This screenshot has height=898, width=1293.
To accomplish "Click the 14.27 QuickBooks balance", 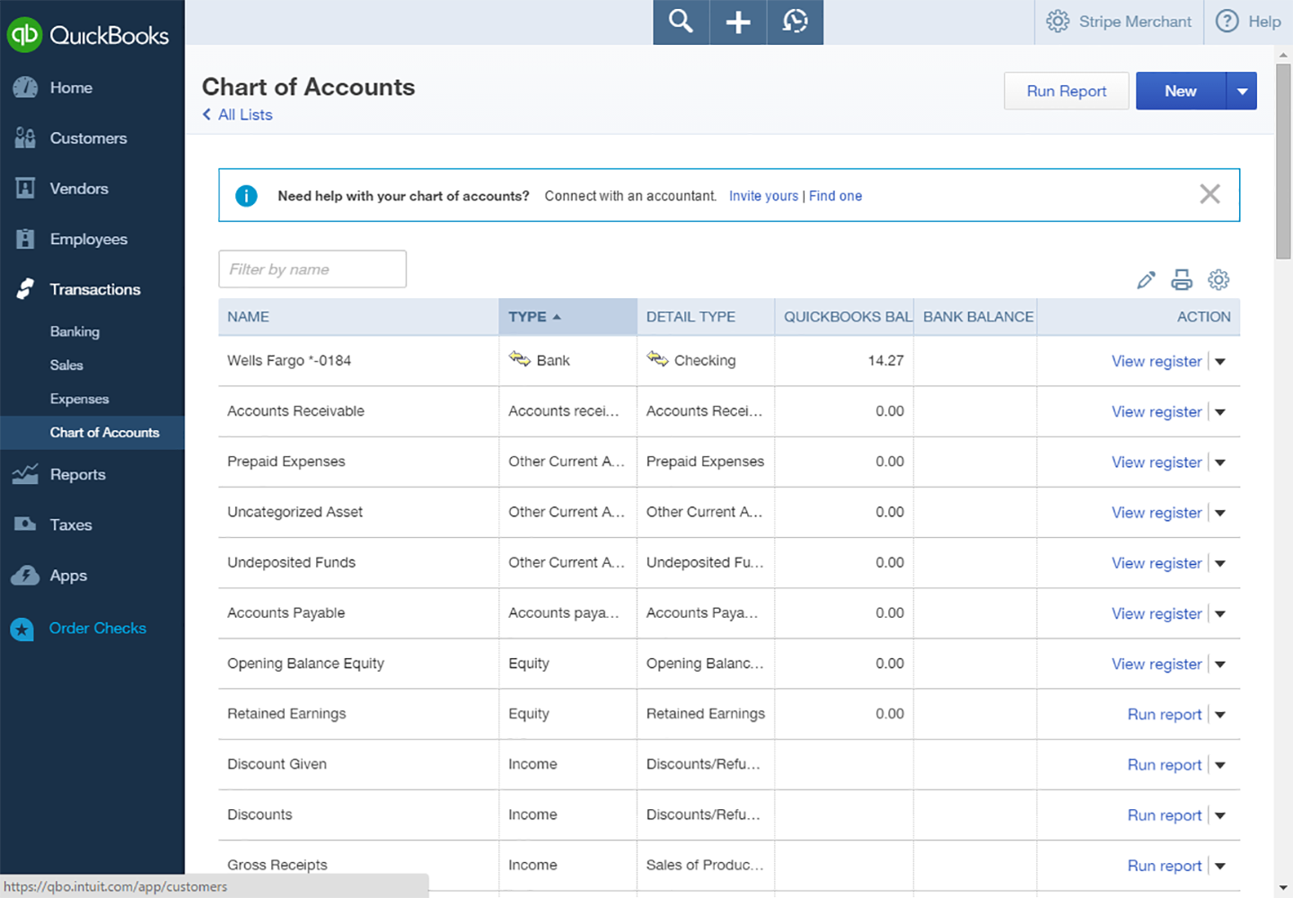I will click(885, 360).
